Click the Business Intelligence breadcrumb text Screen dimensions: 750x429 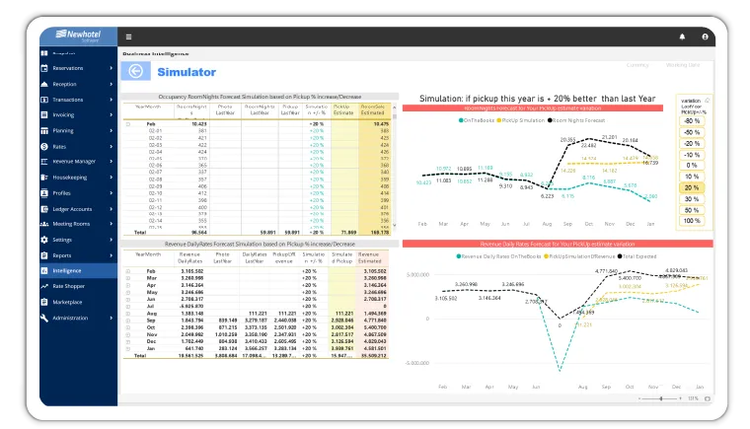tap(156, 54)
